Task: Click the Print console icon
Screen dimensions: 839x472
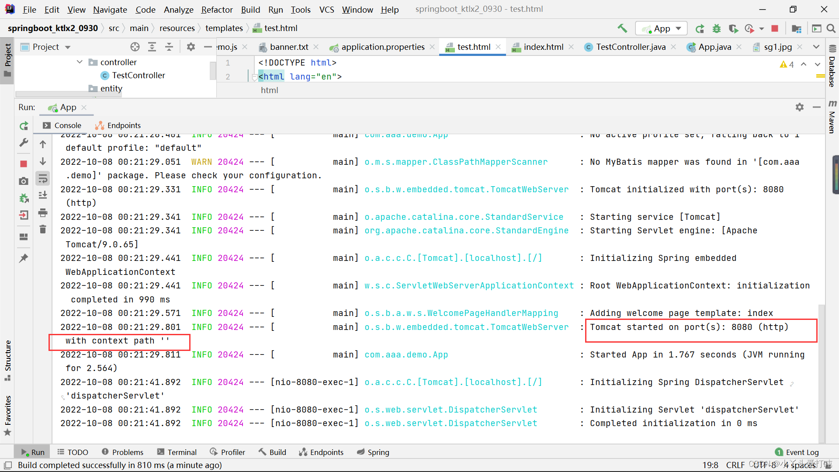Action: [43, 213]
